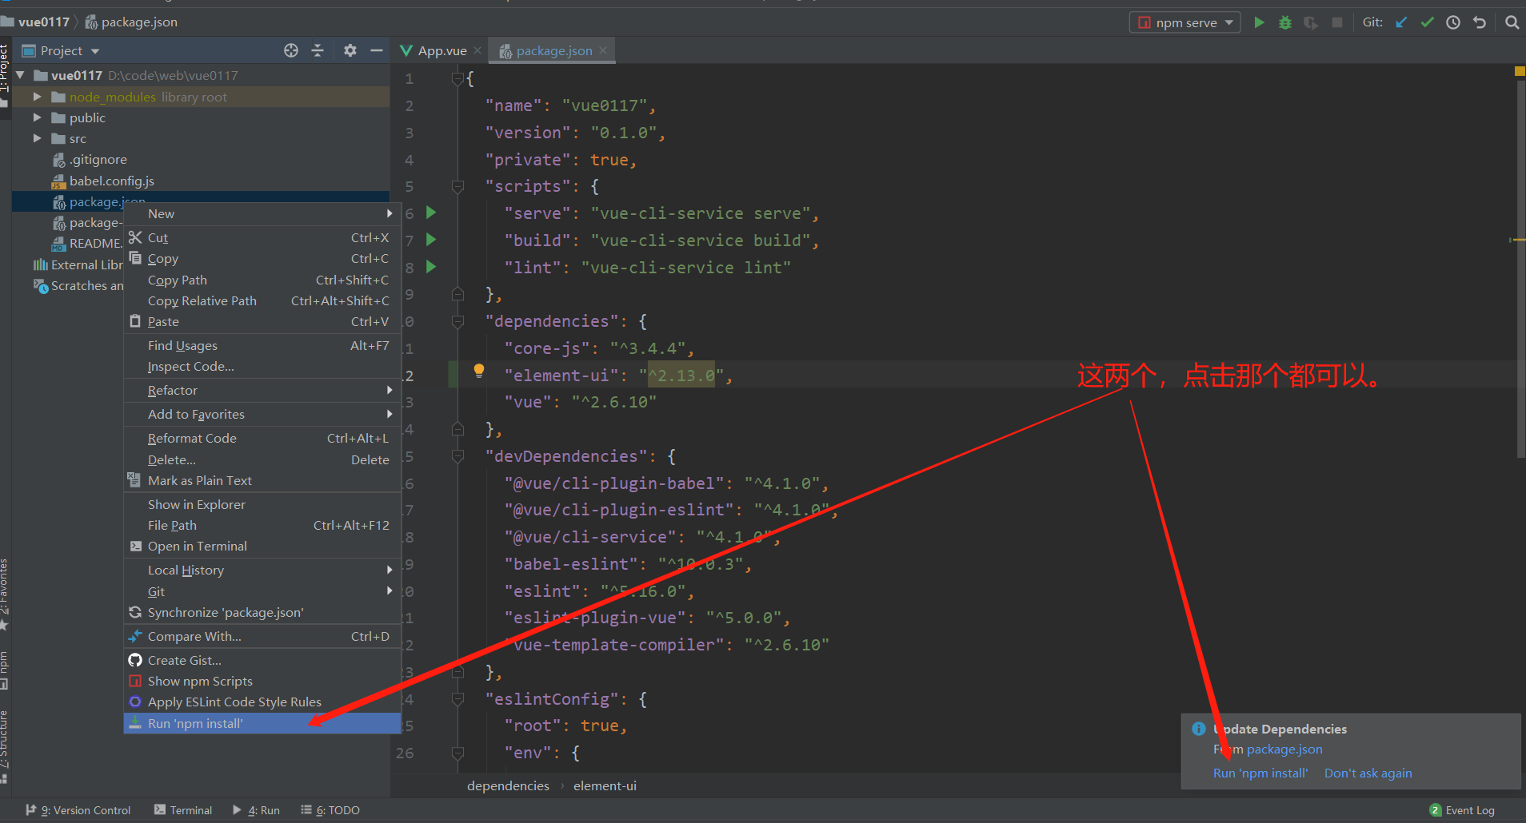Open npm serve run configuration dropdown
The width and height of the screenshot is (1526, 823).
[1185, 22]
